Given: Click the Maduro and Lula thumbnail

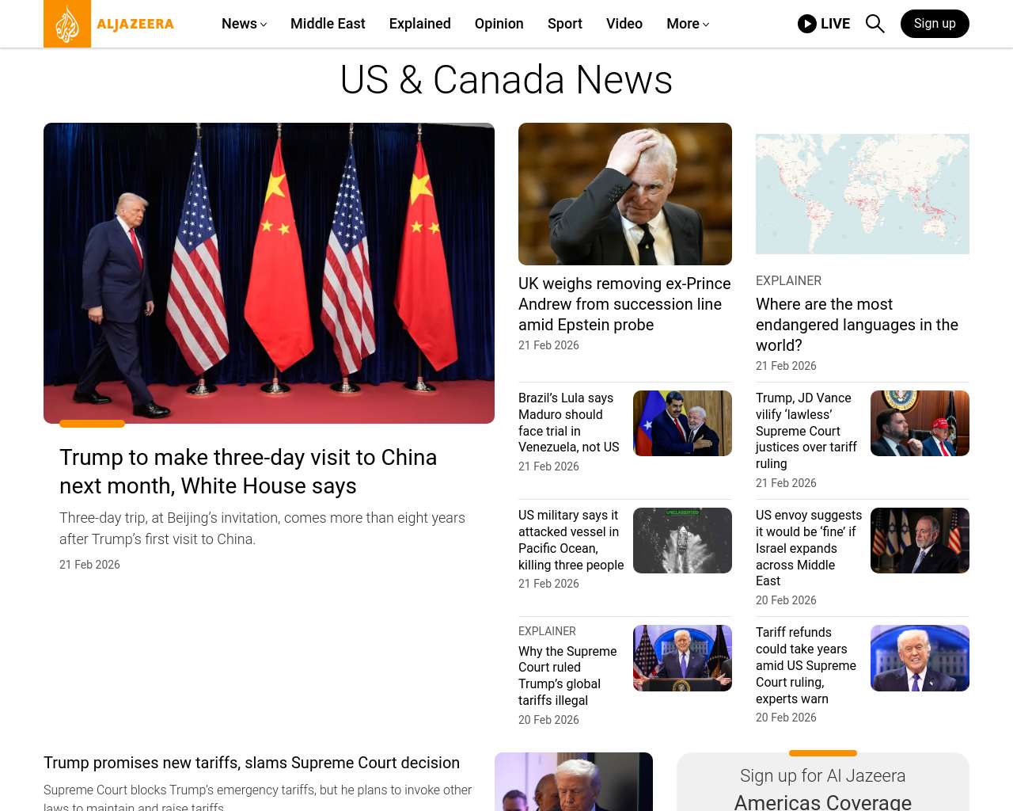Looking at the screenshot, I should (x=681, y=423).
